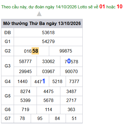Select the G6 number 114
This screenshot has height=125, width=126.
click(48, 109)
